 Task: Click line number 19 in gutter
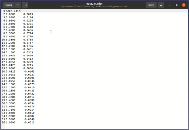point(3,68)
